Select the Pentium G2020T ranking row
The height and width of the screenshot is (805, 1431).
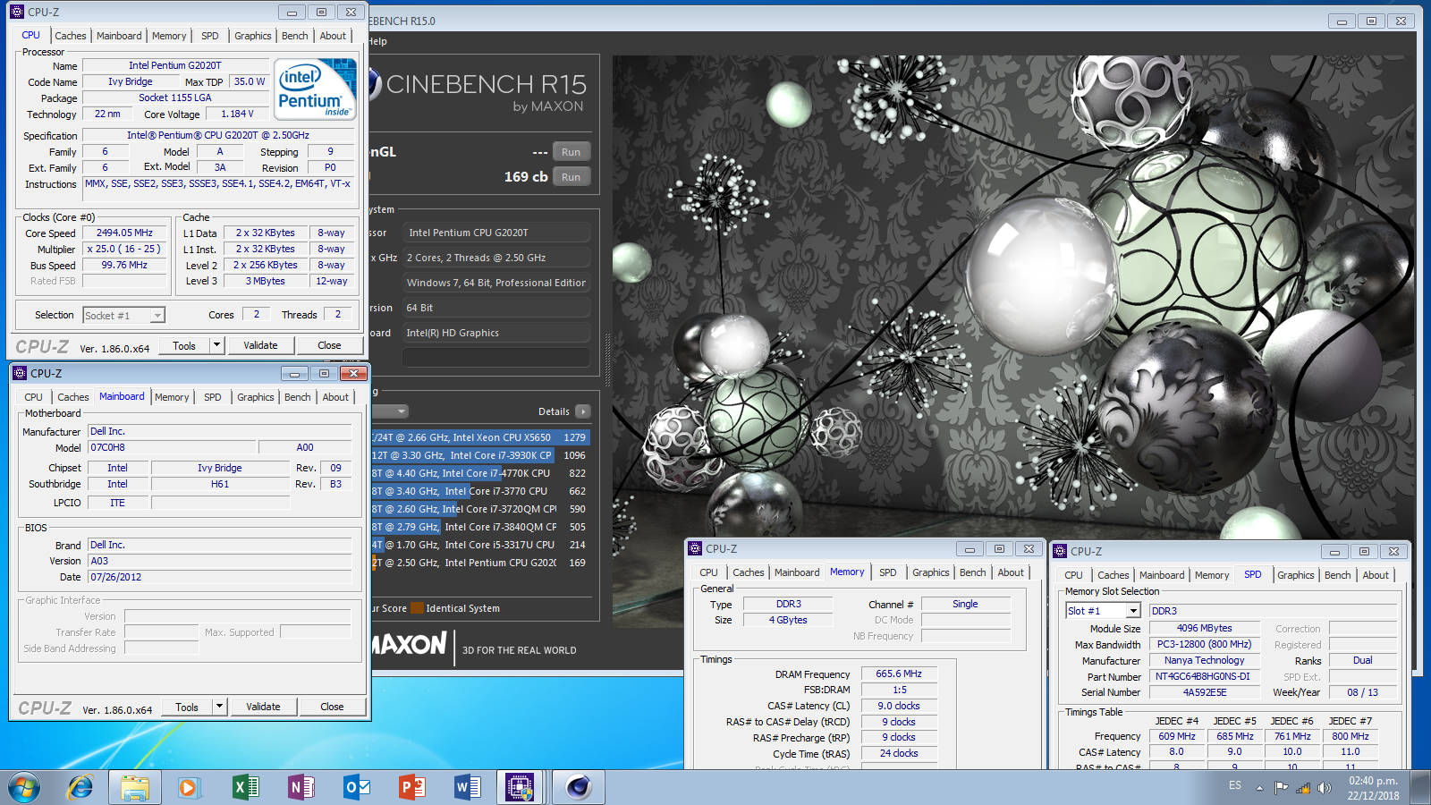coord(480,563)
